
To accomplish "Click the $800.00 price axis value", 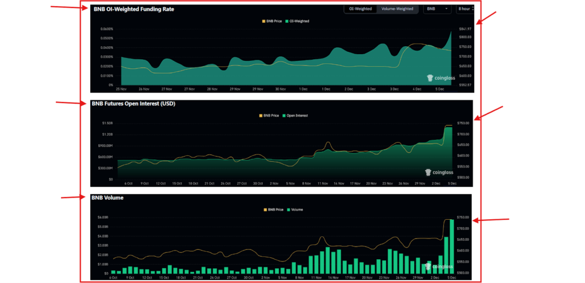I will pos(465,37).
